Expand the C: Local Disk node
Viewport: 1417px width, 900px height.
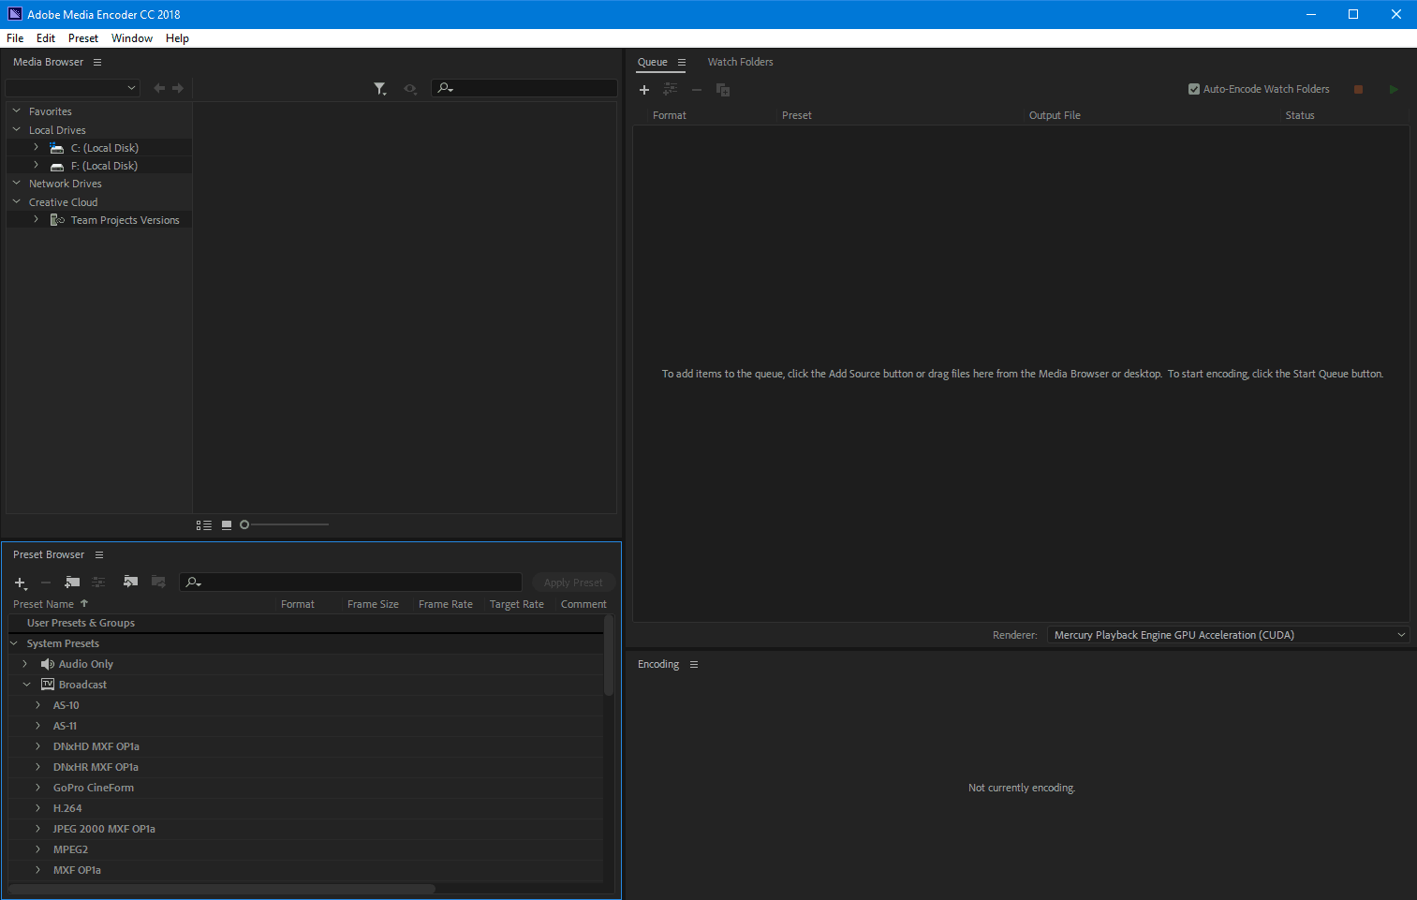tap(36, 147)
